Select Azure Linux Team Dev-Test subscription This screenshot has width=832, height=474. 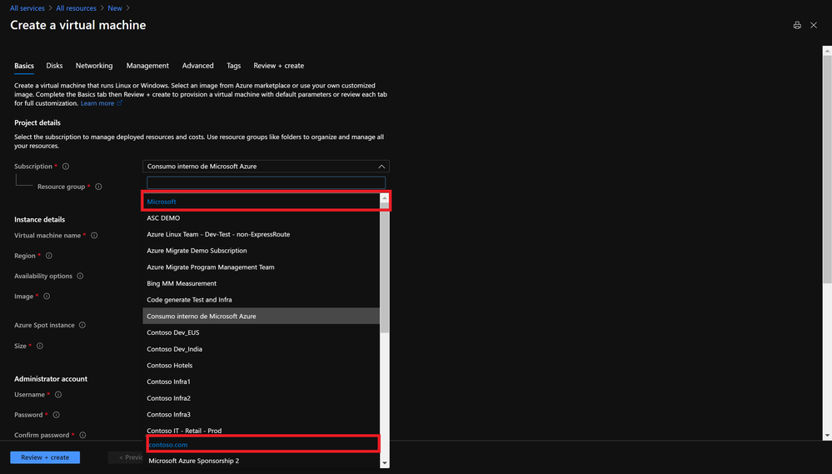pos(262,234)
